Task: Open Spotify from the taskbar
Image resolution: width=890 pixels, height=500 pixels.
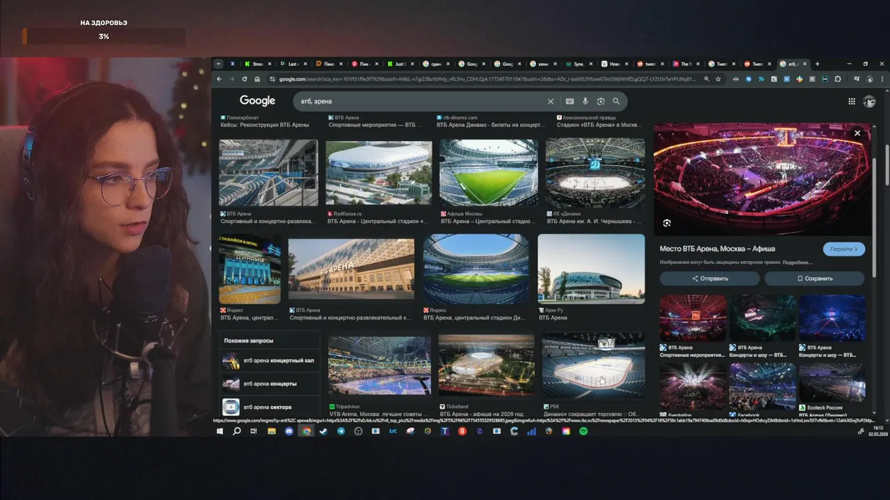Action: 583,431
